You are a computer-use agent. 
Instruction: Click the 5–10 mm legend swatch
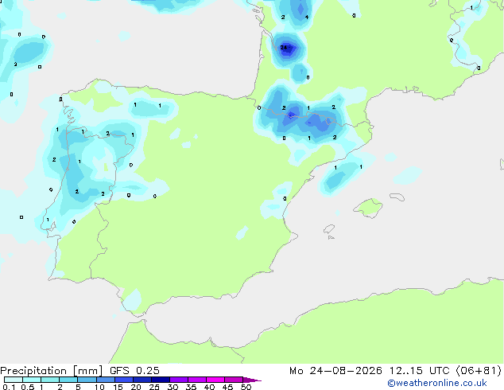(x=87, y=380)
